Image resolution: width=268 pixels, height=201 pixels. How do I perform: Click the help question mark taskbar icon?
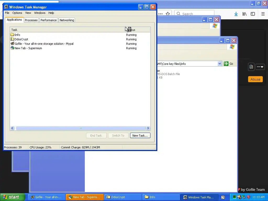coord(223,197)
